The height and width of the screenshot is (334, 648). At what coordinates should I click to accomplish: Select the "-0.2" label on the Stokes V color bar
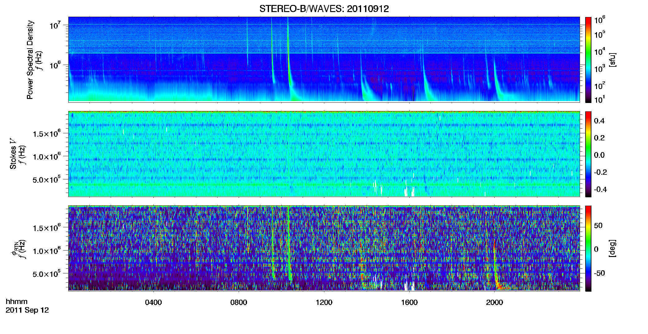(x=600, y=172)
